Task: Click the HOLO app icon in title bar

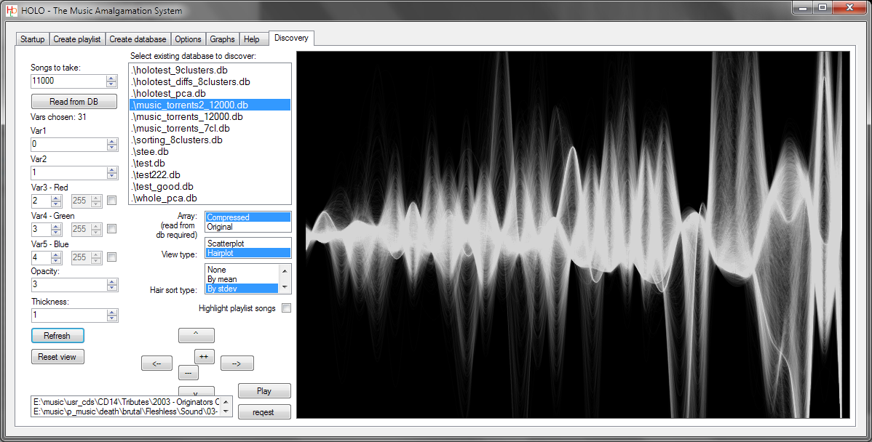Action: click(12, 10)
